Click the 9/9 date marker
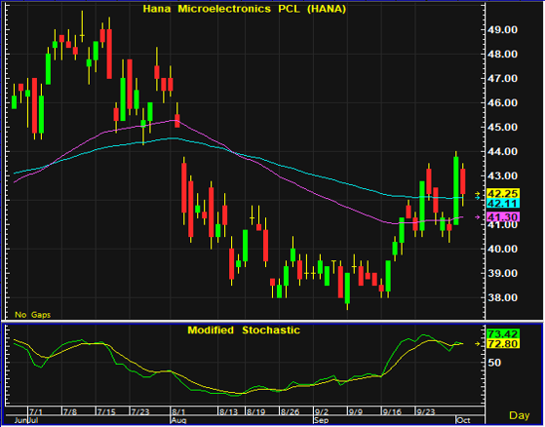The width and height of the screenshot is (545, 427). 355,412
